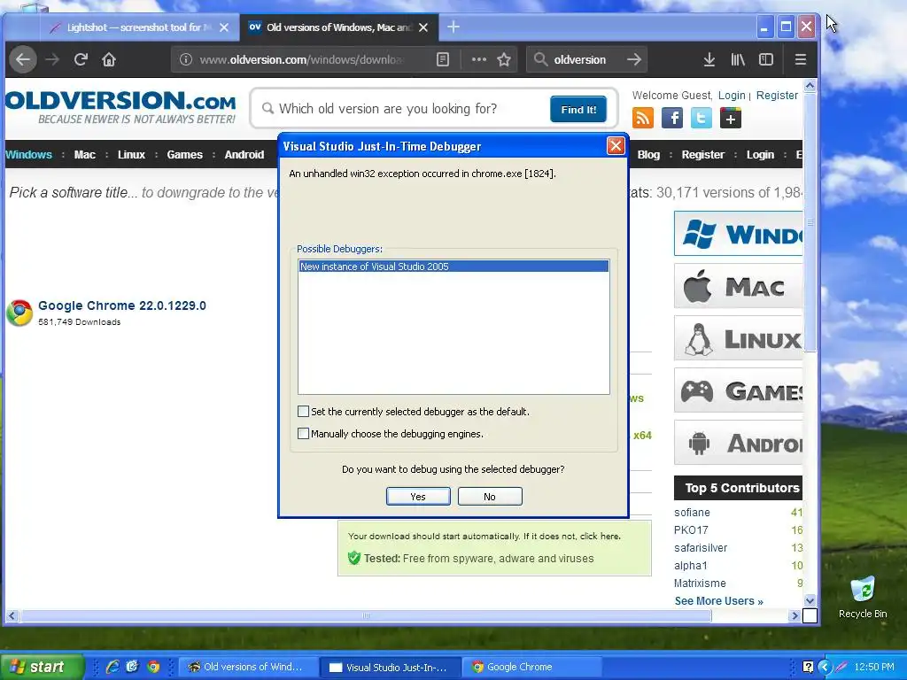Image resolution: width=907 pixels, height=680 pixels.
Task: Toggle reader view icon in address bar
Action: click(443, 59)
